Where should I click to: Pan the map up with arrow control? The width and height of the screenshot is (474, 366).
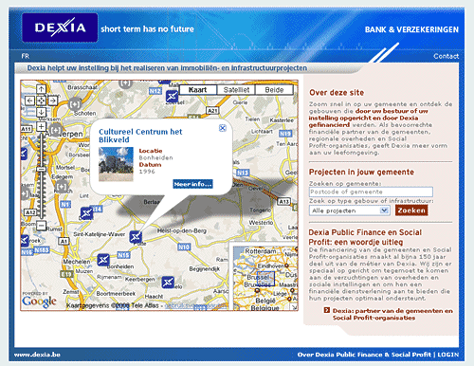(x=41, y=89)
